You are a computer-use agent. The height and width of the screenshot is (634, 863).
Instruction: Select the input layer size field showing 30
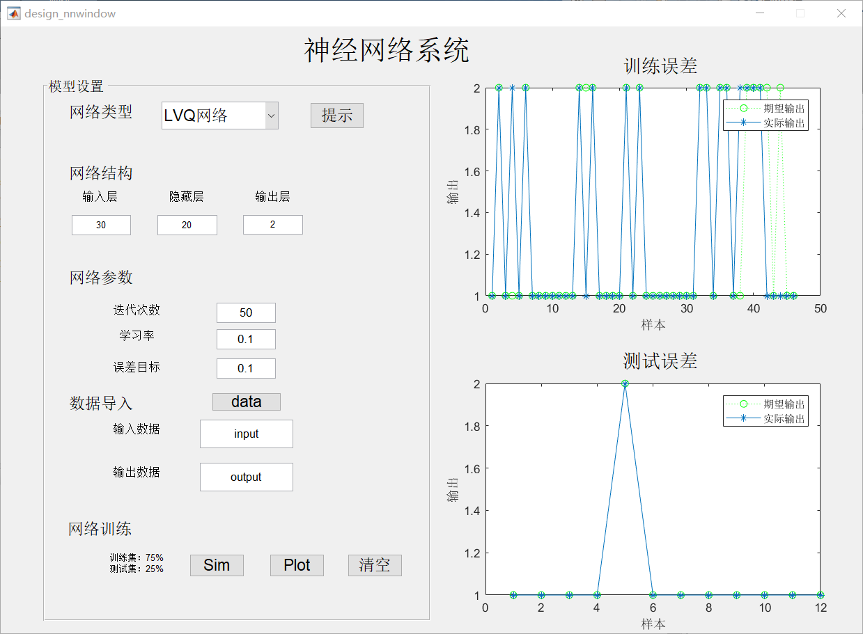(100, 225)
